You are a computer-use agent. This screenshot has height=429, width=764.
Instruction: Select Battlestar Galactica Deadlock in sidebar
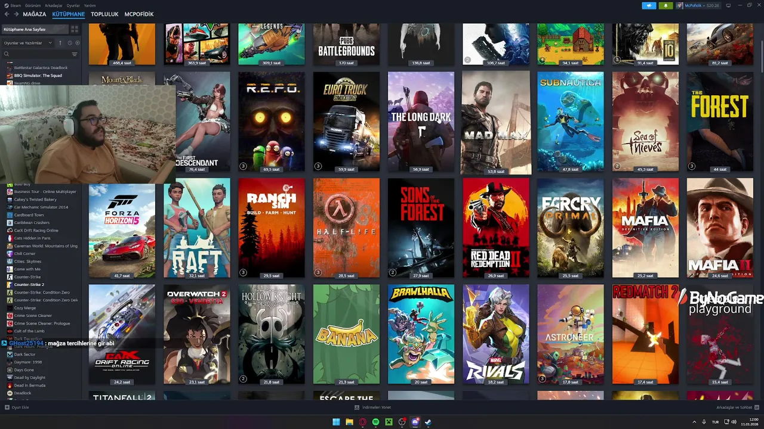[x=41, y=68]
